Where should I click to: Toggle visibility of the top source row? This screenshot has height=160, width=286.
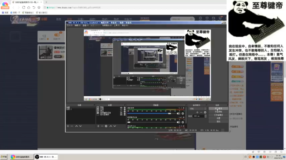click(121, 108)
